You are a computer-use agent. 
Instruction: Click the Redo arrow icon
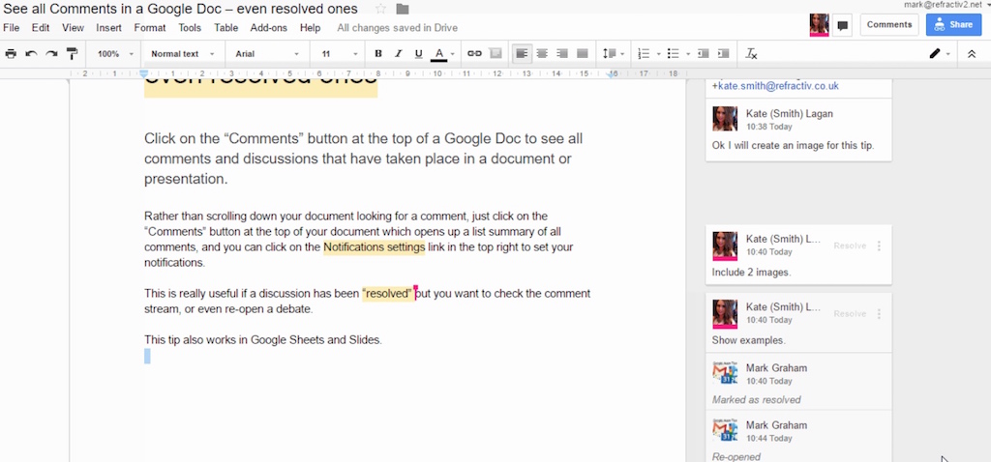point(51,54)
